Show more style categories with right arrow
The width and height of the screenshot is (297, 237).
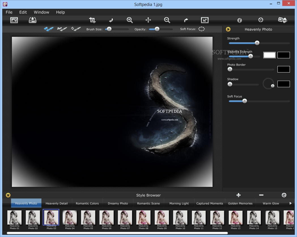coord(290,203)
